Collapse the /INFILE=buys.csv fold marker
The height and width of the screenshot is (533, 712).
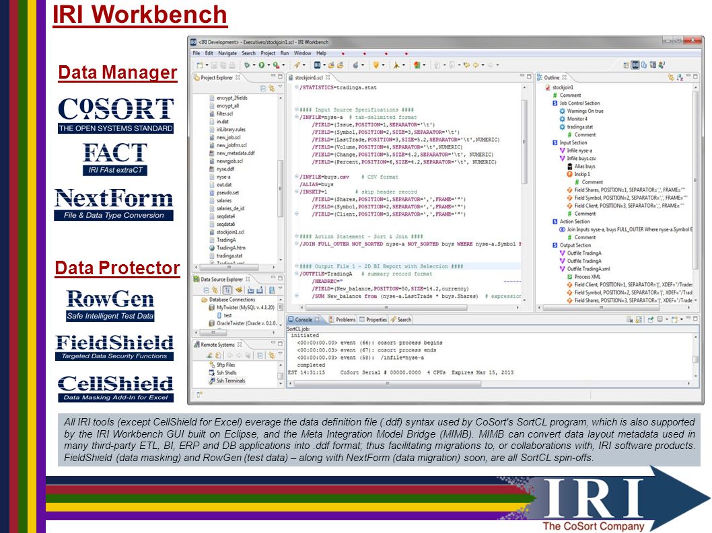[x=297, y=177]
